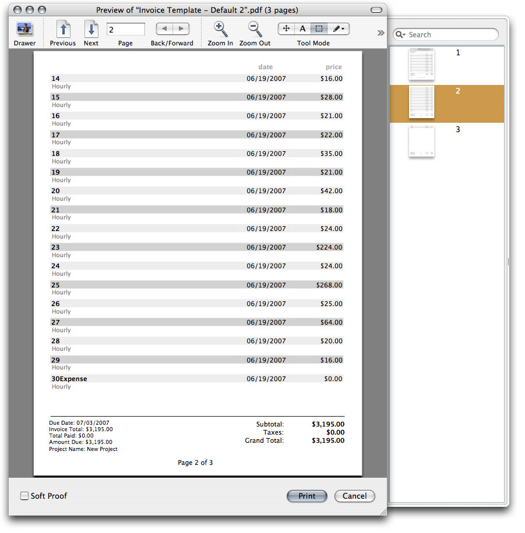Click the 'Amount Due: $3,195.00' text

80,442
